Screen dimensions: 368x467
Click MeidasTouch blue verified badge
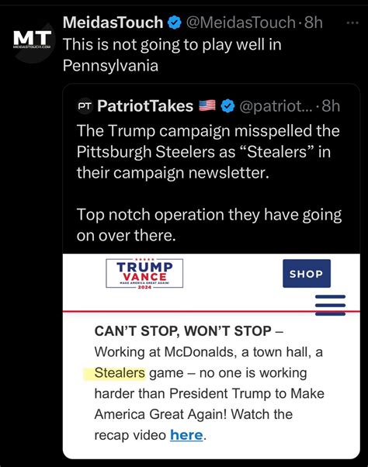pyautogui.click(x=175, y=22)
